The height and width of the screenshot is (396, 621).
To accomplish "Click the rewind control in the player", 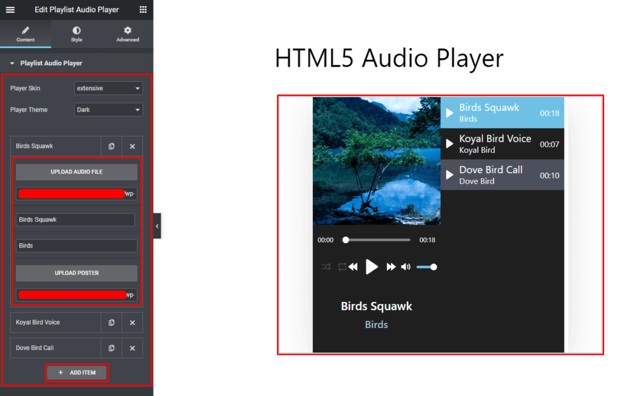I will (x=354, y=266).
